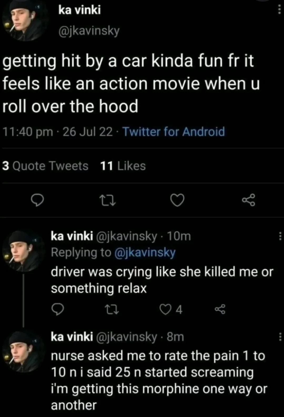Share the main tweet

tap(248, 200)
